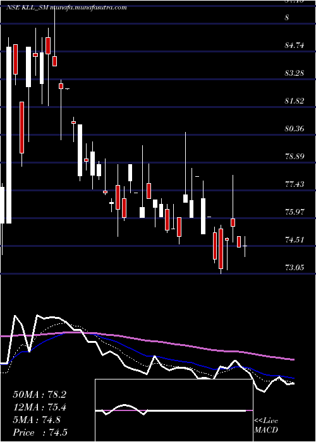Select the 80.36 price axis label

pos(295,129)
